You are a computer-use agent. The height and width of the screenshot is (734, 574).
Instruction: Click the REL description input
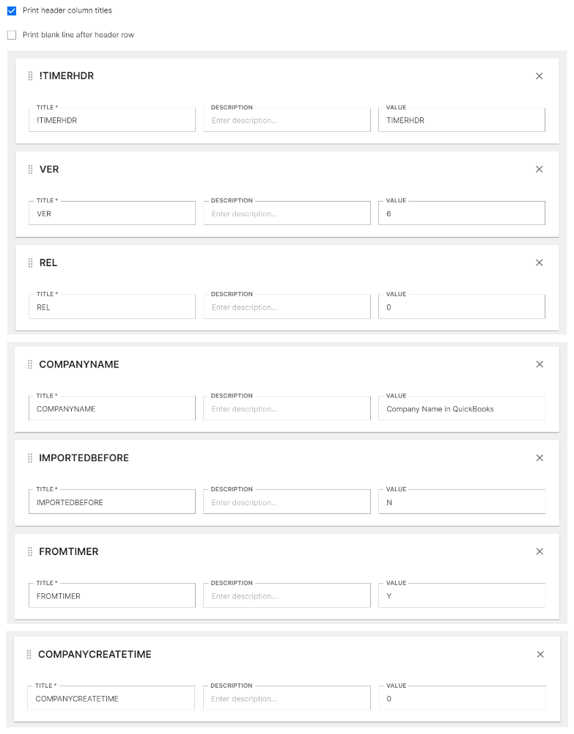coord(287,307)
